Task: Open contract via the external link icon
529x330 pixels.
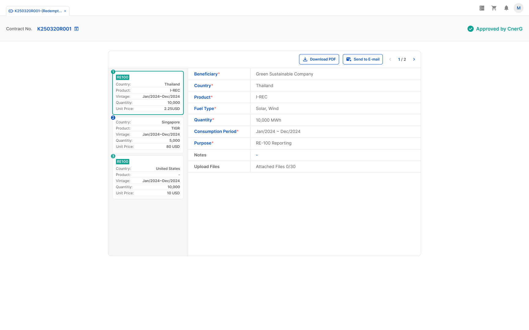Action: point(77,28)
